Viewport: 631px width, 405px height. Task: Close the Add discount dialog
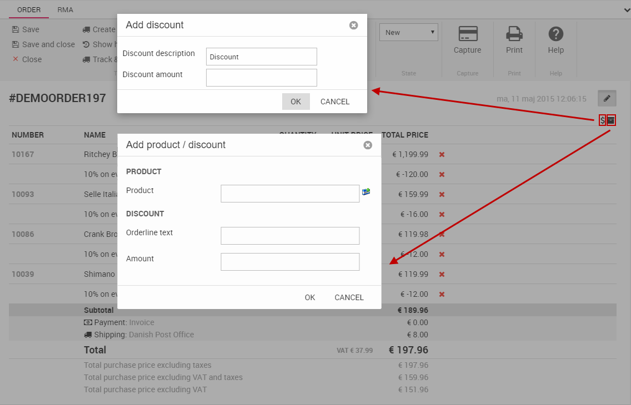pyautogui.click(x=353, y=25)
